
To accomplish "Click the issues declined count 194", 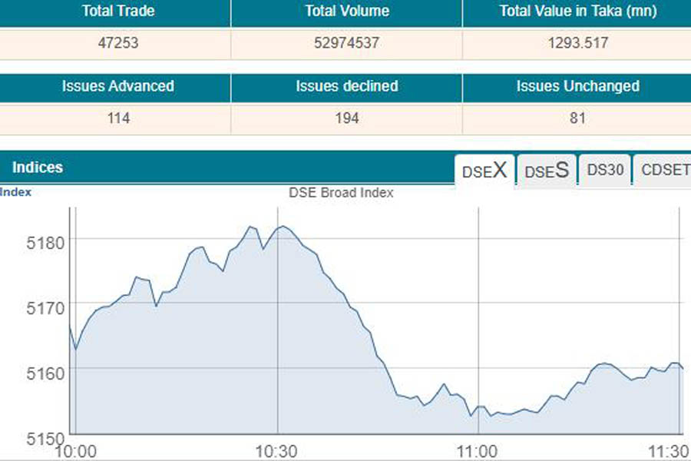I will 346,118.
